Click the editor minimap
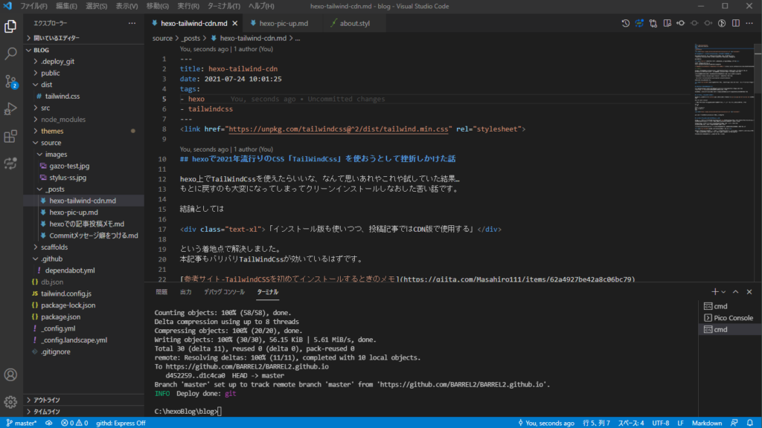The width and height of the screenshot is (762, 428). coord(723,89)
